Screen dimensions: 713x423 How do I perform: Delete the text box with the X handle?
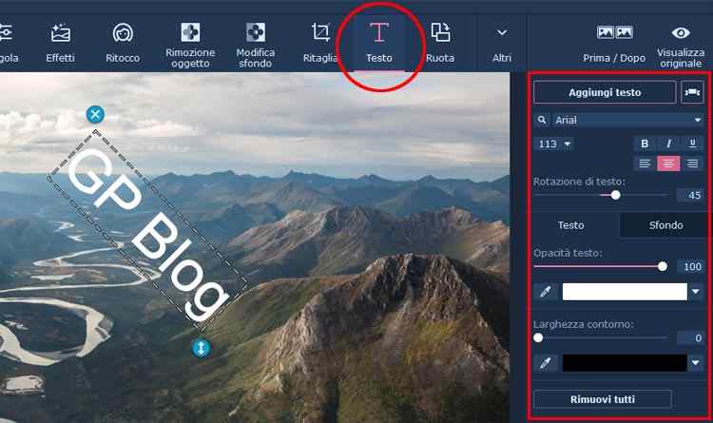coord(95,114)
